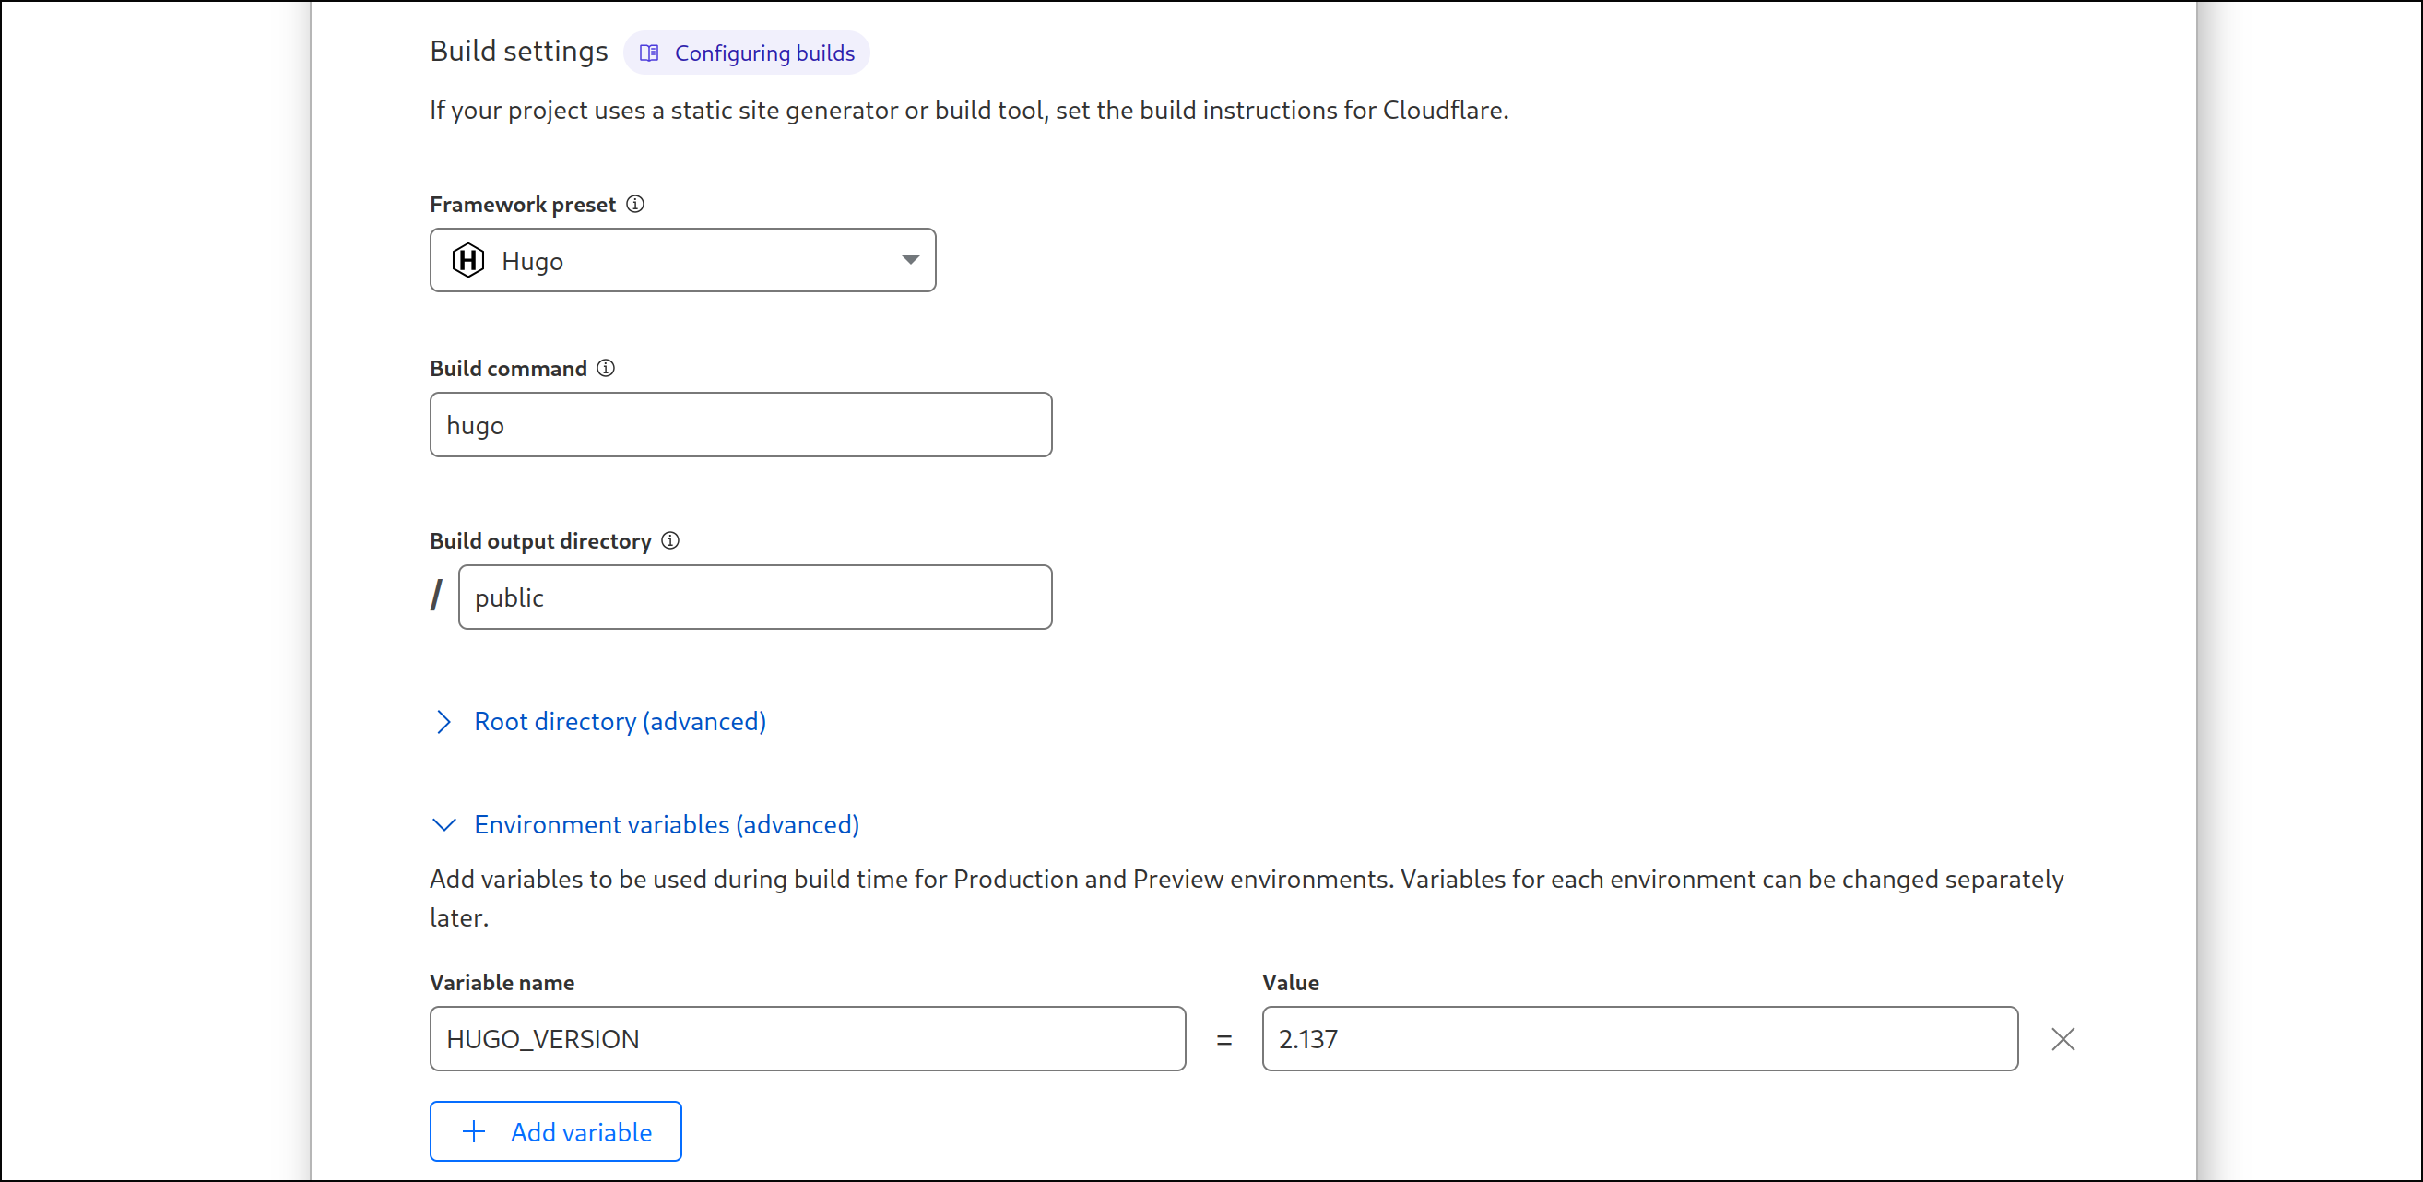Click the "Build output directory" label
Screen dimensions: 2423x1182
click(541, 541)
